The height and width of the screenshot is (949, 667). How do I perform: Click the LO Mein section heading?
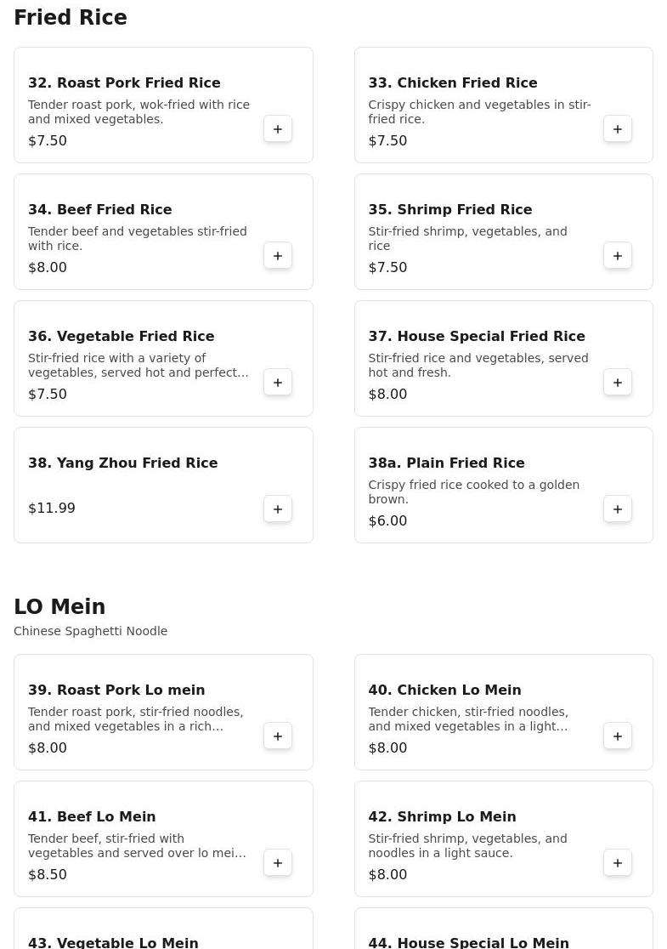[59, 607]
